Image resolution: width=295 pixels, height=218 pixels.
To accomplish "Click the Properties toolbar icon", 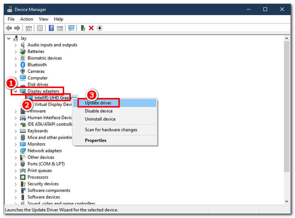I will tap(40, 28).
